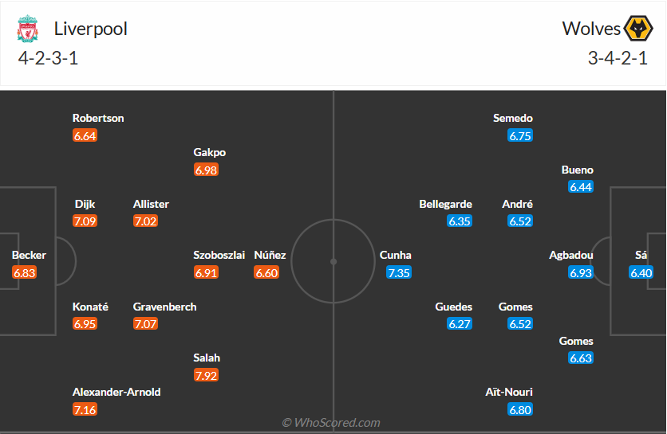The image size is (667, 434).
Task: Select Cunha's 7.35 rating badge
Action: (x=399, y=272)
